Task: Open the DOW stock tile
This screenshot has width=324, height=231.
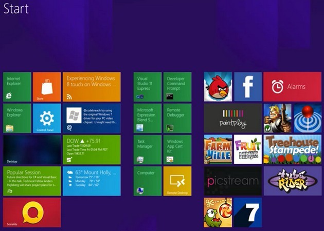Action: click(x=92, y=150)
